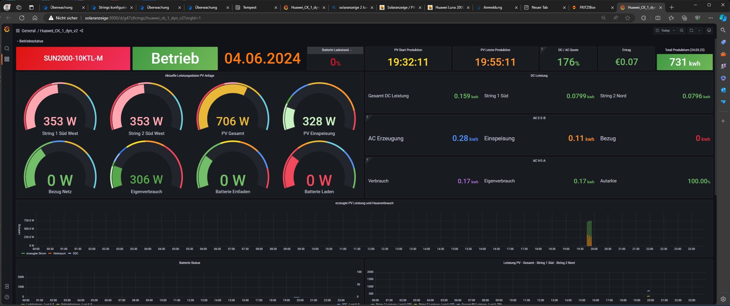Open the Batterie Ladestand panel title menu
Screen dimensions: 730x306
(x=335, y=50)
